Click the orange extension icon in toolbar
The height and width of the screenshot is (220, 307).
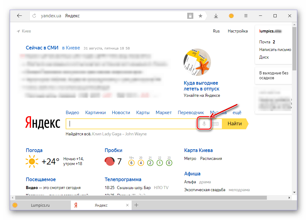pos(231,16)
